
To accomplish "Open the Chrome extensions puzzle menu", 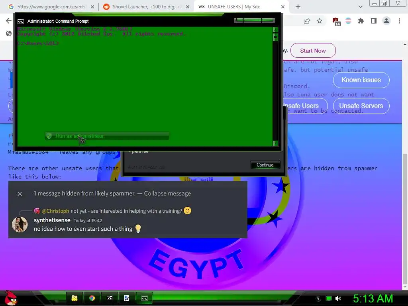I will tap(361, 21).
